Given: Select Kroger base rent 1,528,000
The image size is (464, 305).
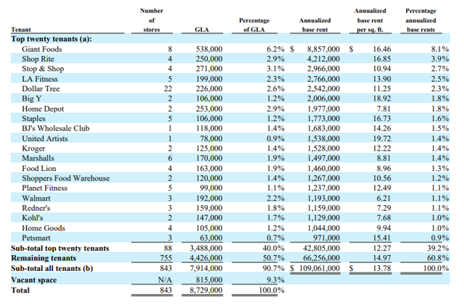Looking at the screenshot, I should click(323, 149).
